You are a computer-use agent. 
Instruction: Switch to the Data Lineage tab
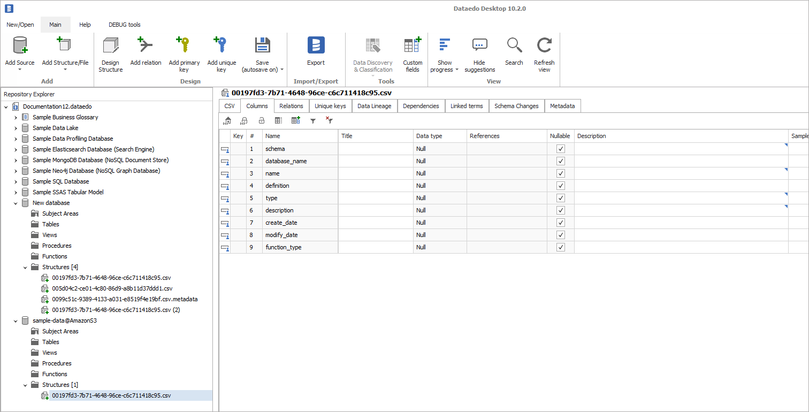[x=374, y=106]
